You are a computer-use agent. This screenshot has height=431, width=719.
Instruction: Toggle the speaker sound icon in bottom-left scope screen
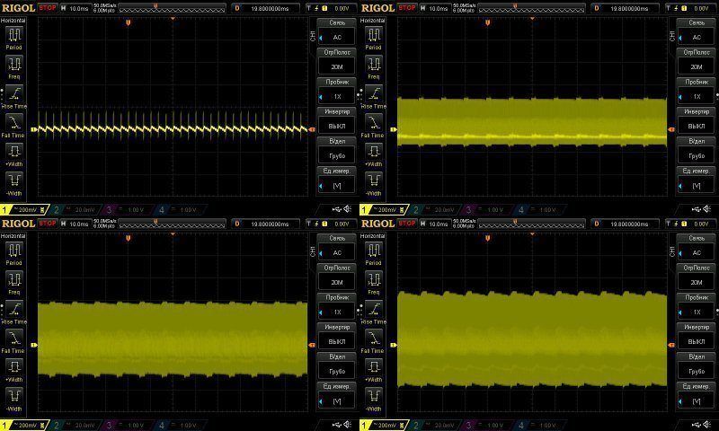click(348, 425)
